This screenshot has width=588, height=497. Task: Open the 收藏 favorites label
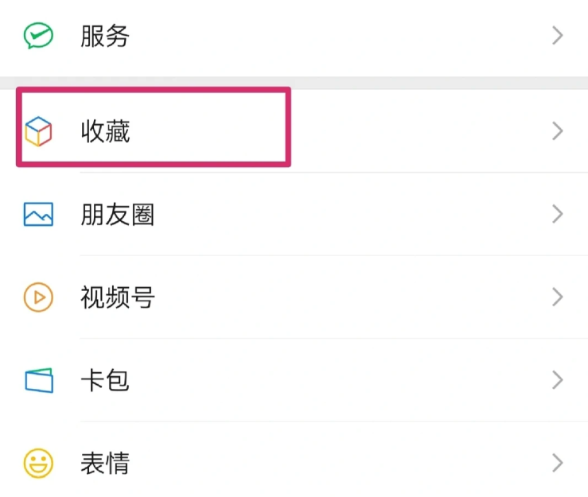(x=104, y=131)
